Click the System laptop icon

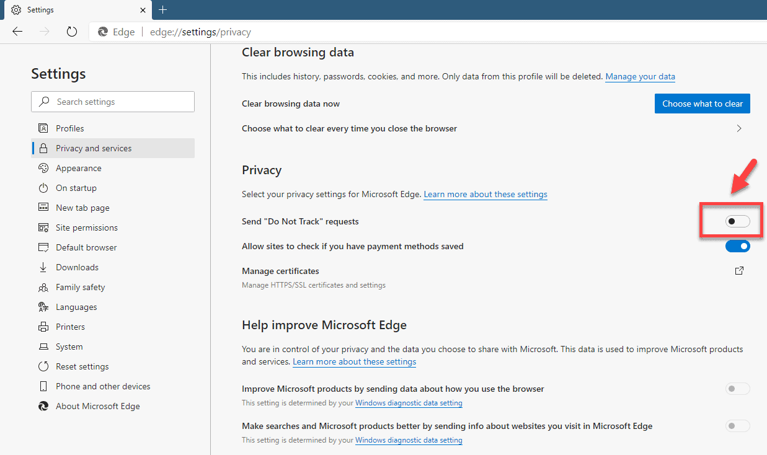tap(43, 347)
